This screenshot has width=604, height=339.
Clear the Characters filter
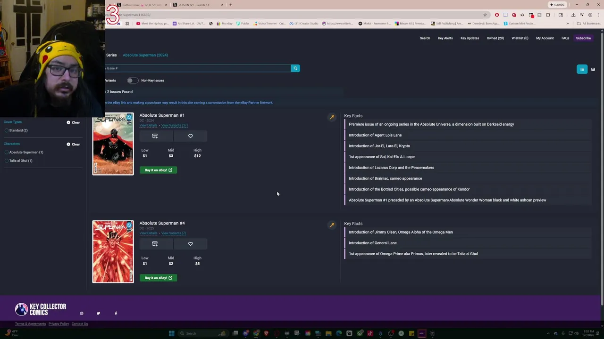pos(73,144)
